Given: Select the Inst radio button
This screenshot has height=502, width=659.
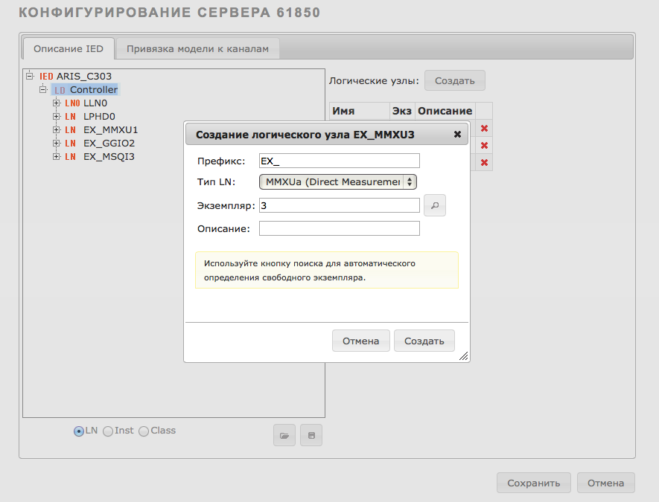Looking at the screenshot, I should (x=108, y=431).
